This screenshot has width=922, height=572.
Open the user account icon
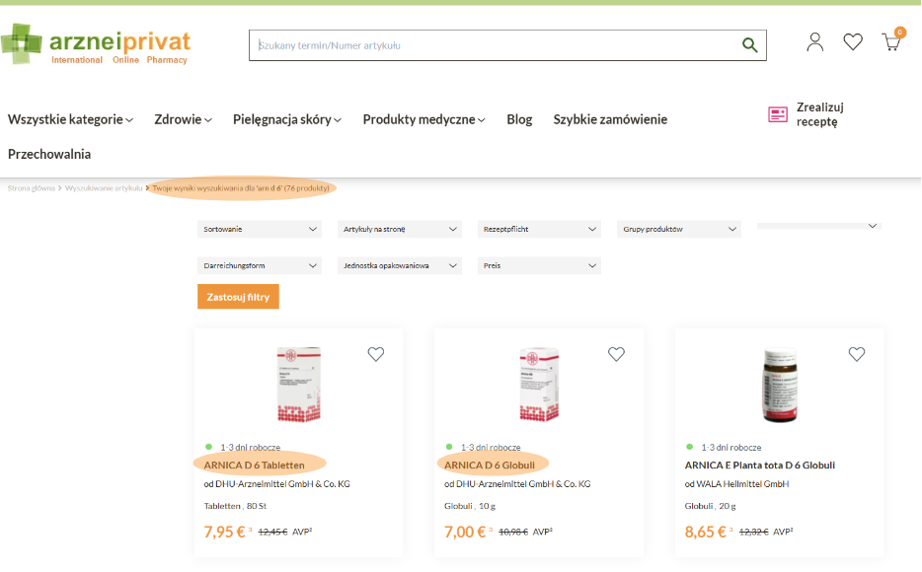814,41
